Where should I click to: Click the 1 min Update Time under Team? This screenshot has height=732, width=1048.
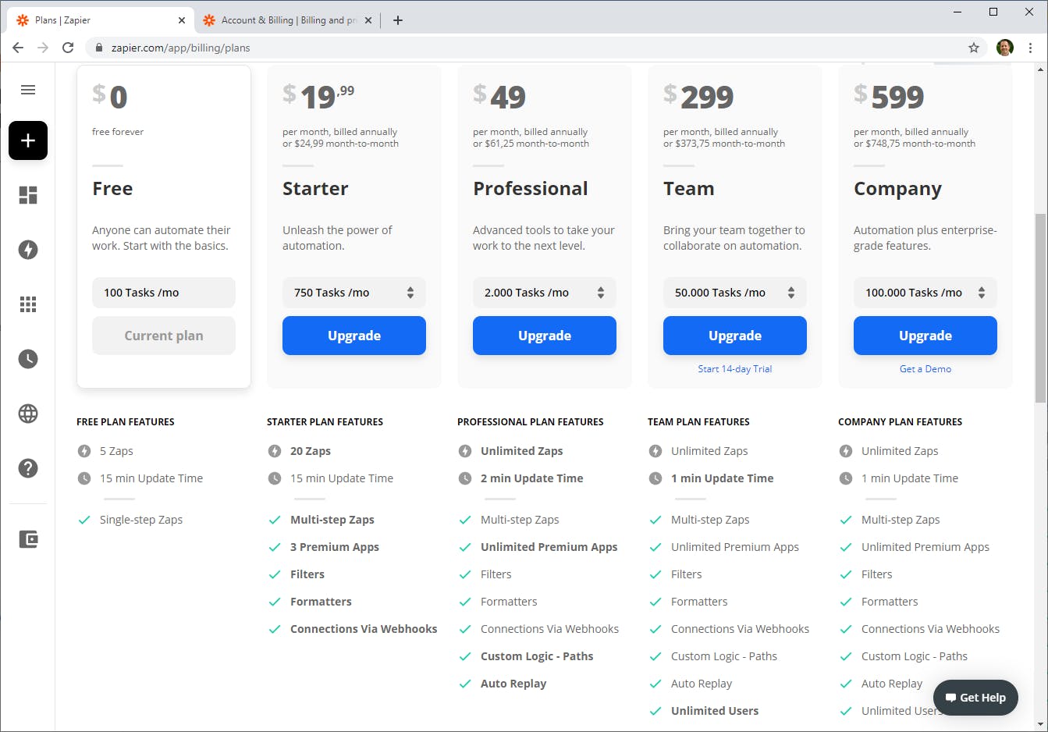click(723, 478)
